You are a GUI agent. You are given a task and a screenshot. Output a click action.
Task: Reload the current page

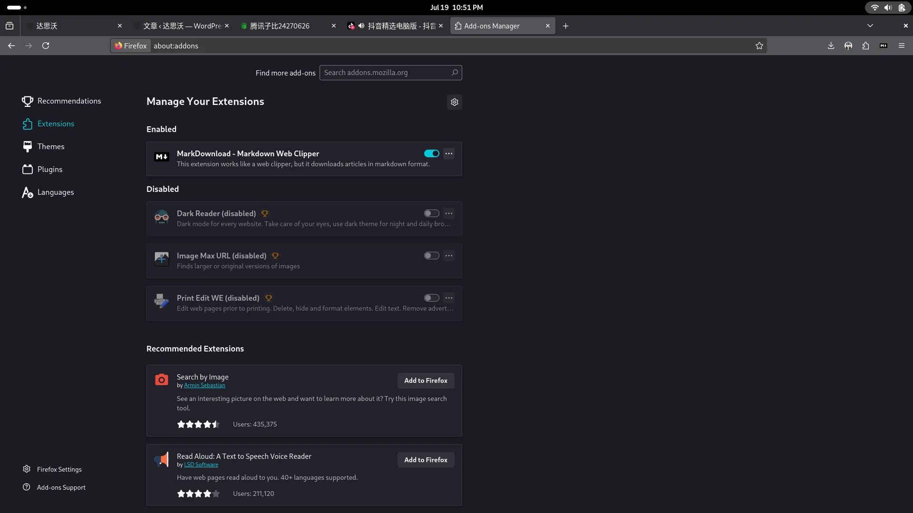pyautogui.click(x=46, y=46)
